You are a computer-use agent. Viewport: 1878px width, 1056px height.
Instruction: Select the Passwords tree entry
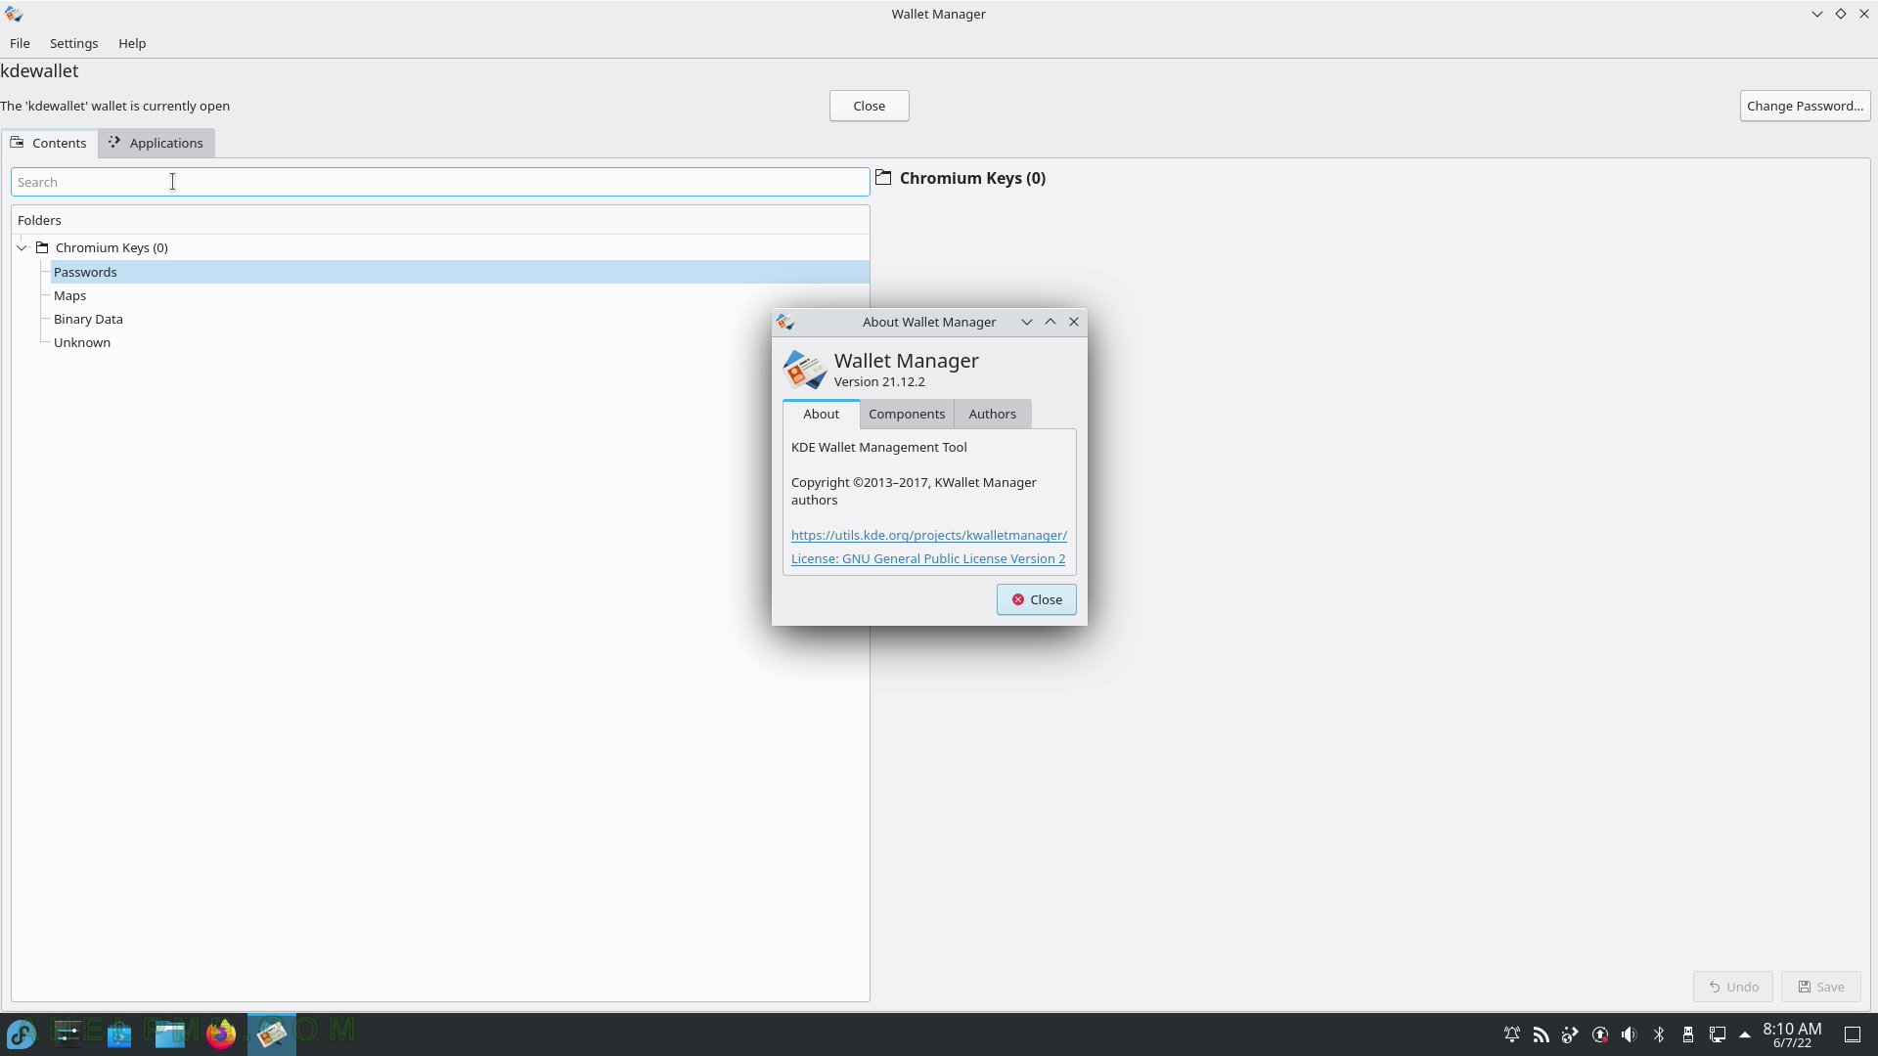point(460,272)
